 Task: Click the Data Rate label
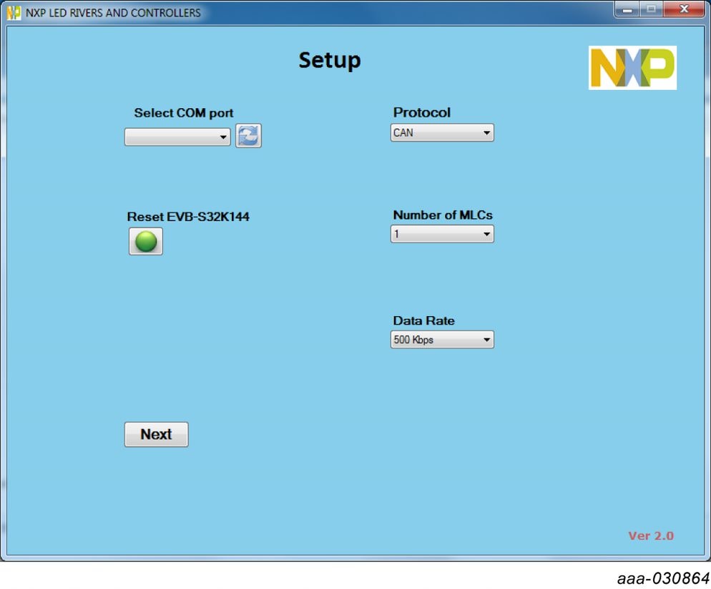click(423, 321)
